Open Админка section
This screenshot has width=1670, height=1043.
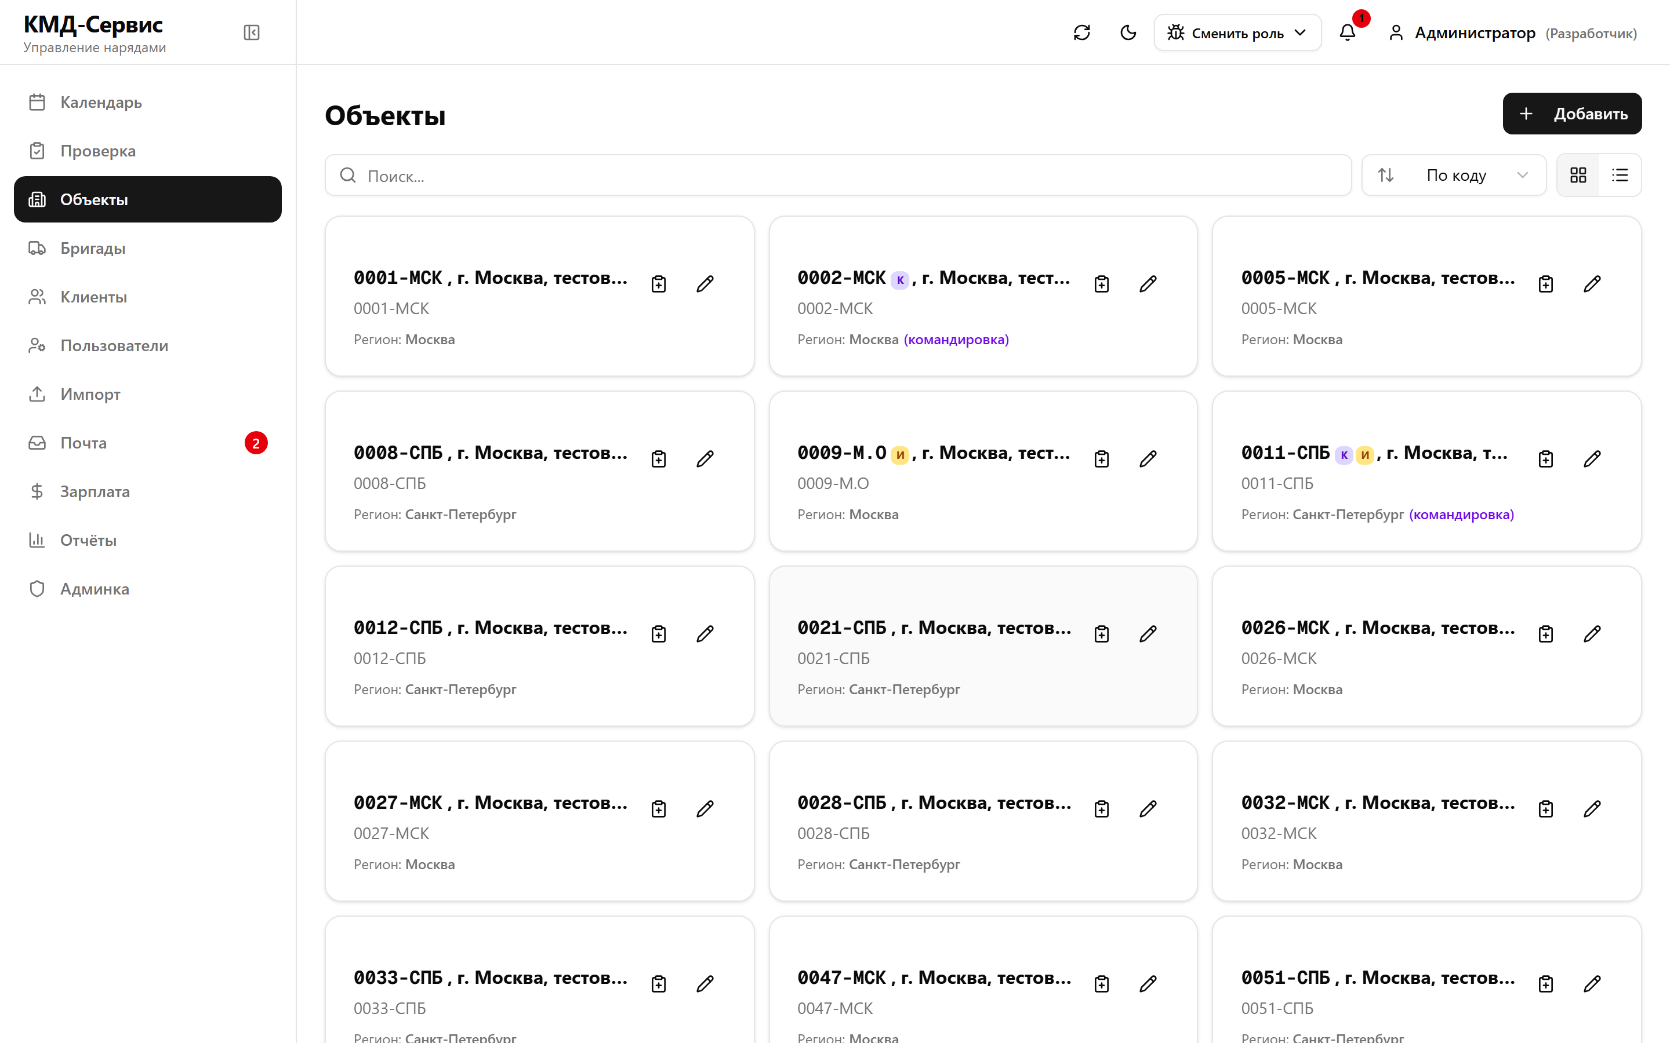point(148,588)
